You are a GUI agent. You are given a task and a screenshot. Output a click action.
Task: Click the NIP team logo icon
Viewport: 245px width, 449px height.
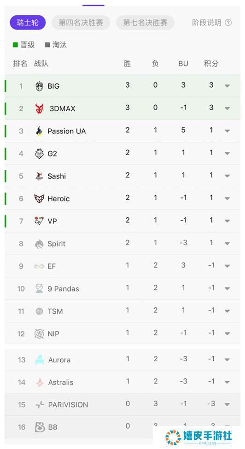pyautogui.click(x=39, y=334)
